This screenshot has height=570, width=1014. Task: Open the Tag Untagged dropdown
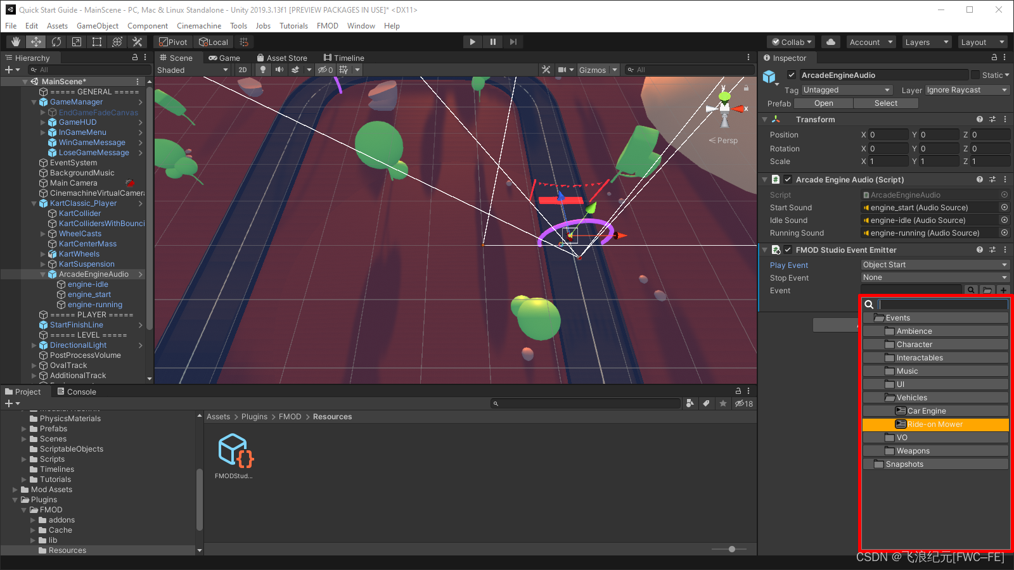[847, 90]
